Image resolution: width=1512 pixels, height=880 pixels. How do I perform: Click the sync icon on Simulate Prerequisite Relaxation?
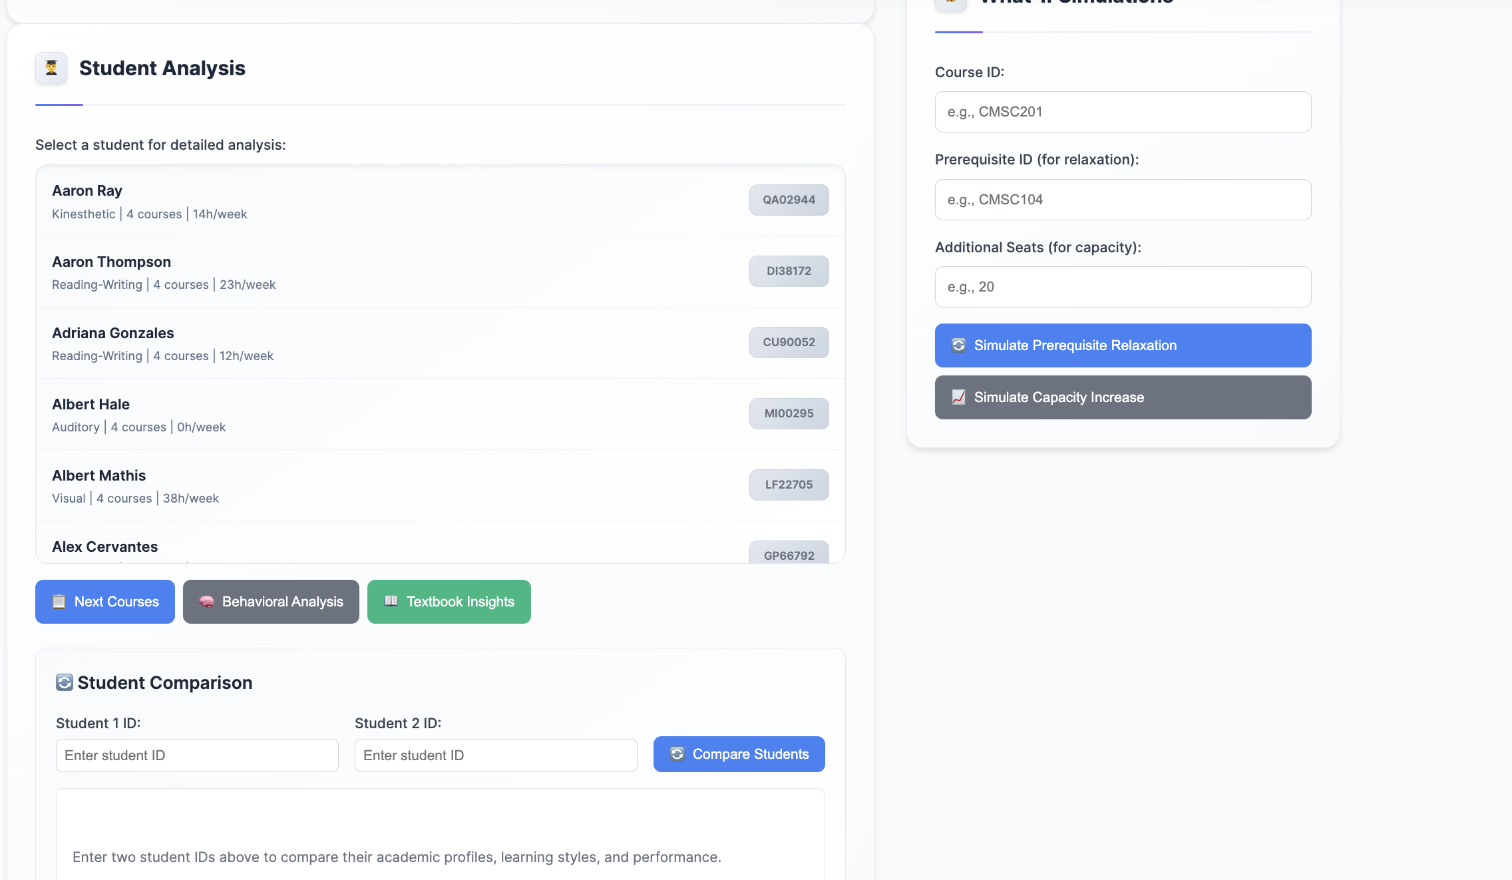959,345
